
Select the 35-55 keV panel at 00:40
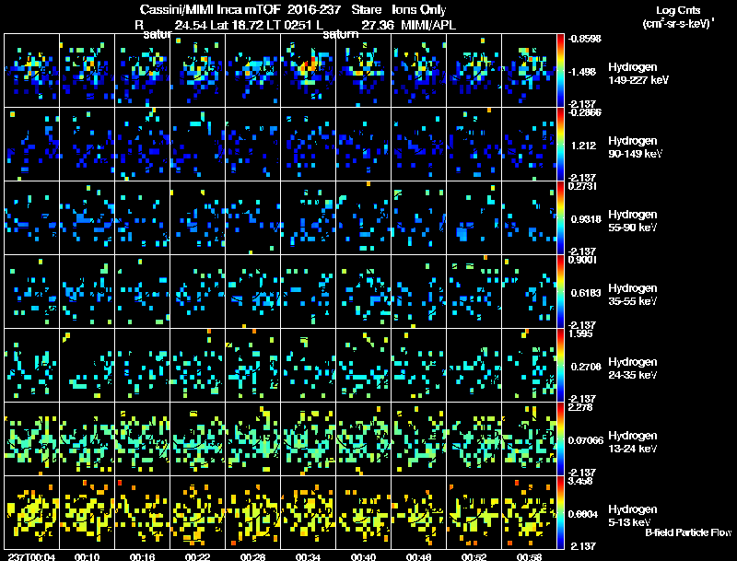[x=363, y=291]
